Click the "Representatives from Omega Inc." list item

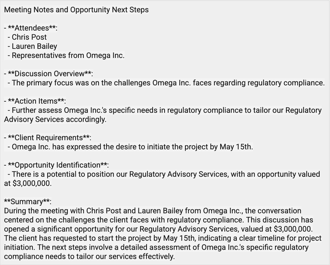68,55
